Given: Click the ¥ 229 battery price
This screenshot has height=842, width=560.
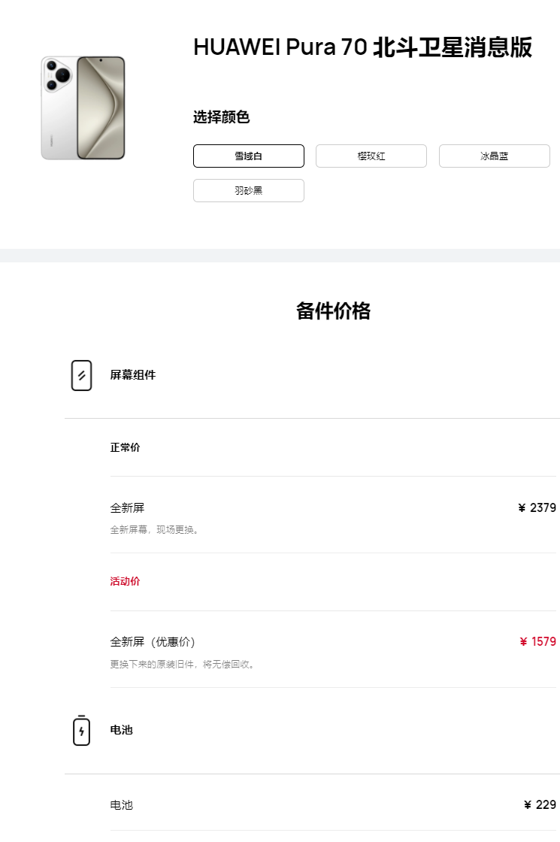Looking at the screenshot, I should pos(540,804).
